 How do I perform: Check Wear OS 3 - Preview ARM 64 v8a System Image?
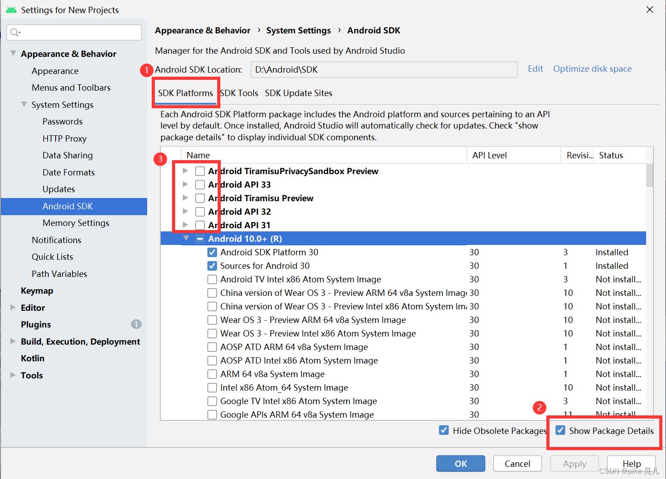click(x=212, y=320)
